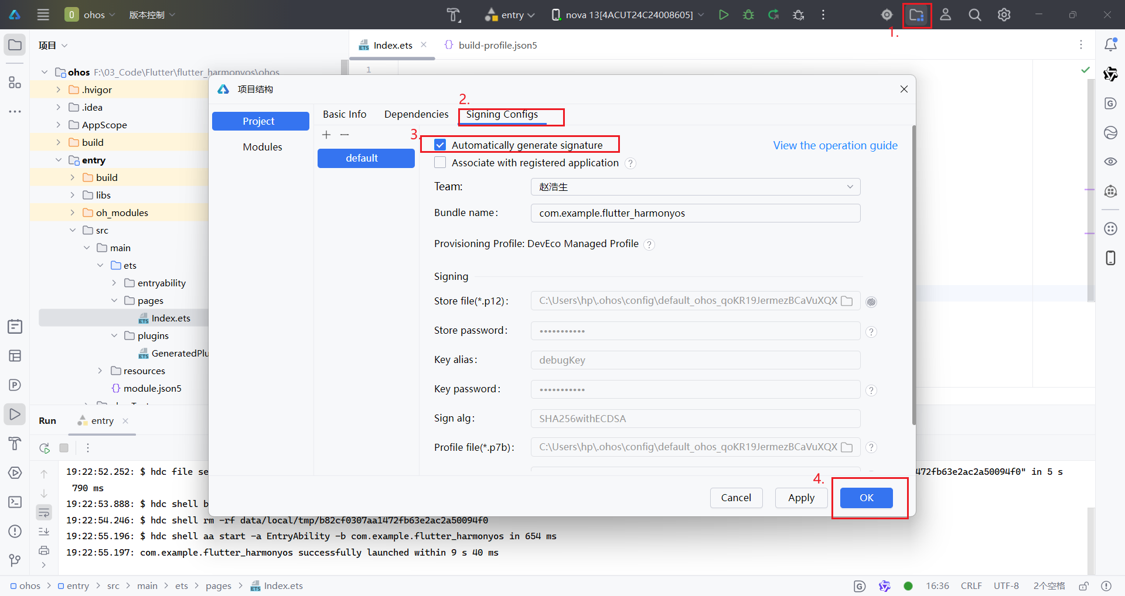This screenshot has width=1125, height=596.
Task: Check Associate with registered application
Action: point(440,162)
